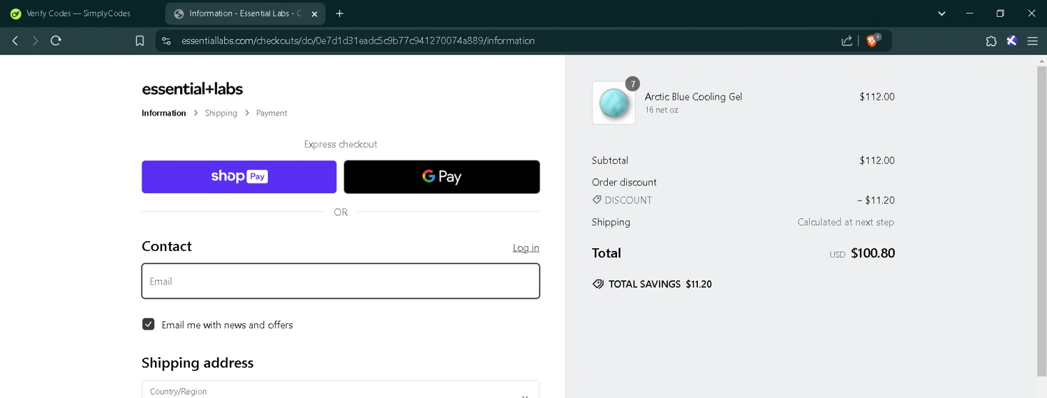Close the Essential Labs Information tab

(314, 14)
